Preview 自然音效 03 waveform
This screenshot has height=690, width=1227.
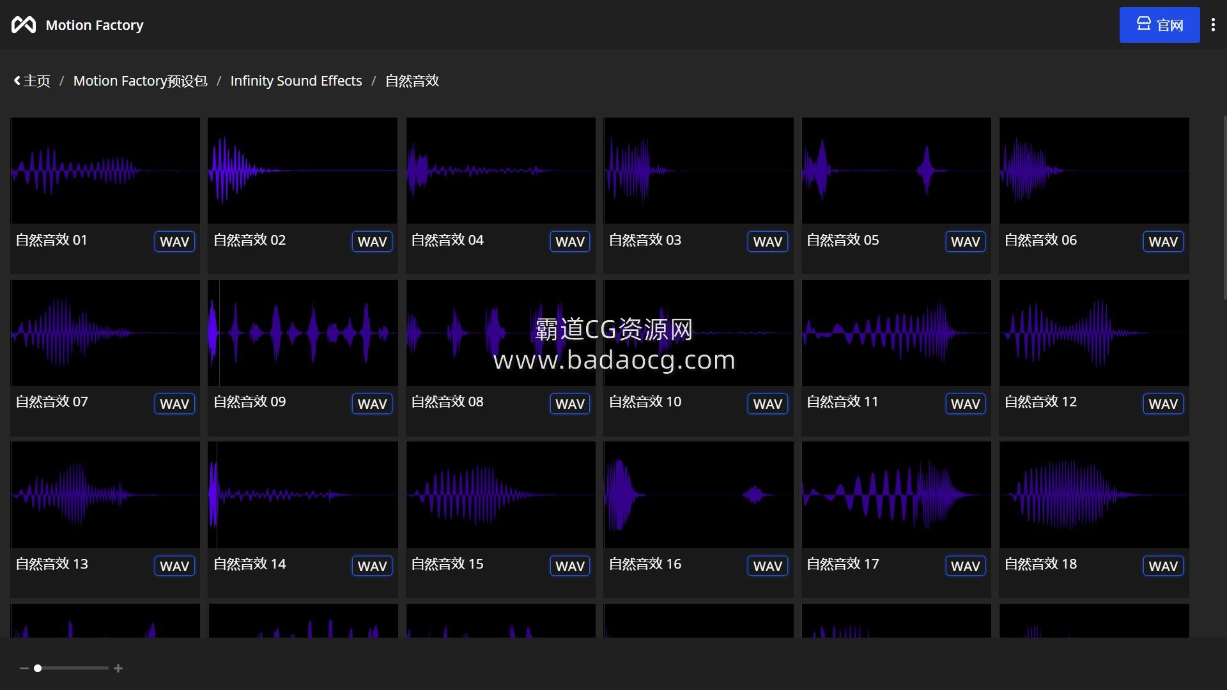pyautogui.click(x=698, y=171)
